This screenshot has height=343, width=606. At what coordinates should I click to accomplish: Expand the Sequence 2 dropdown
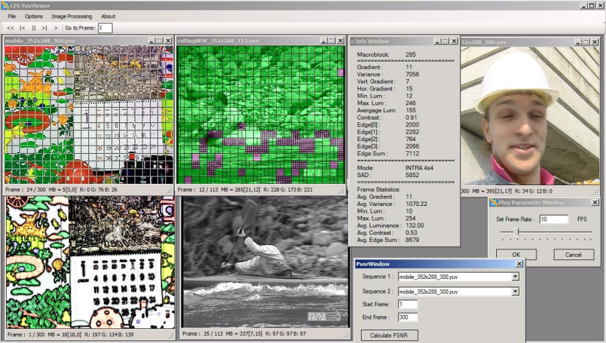[515, 292]
